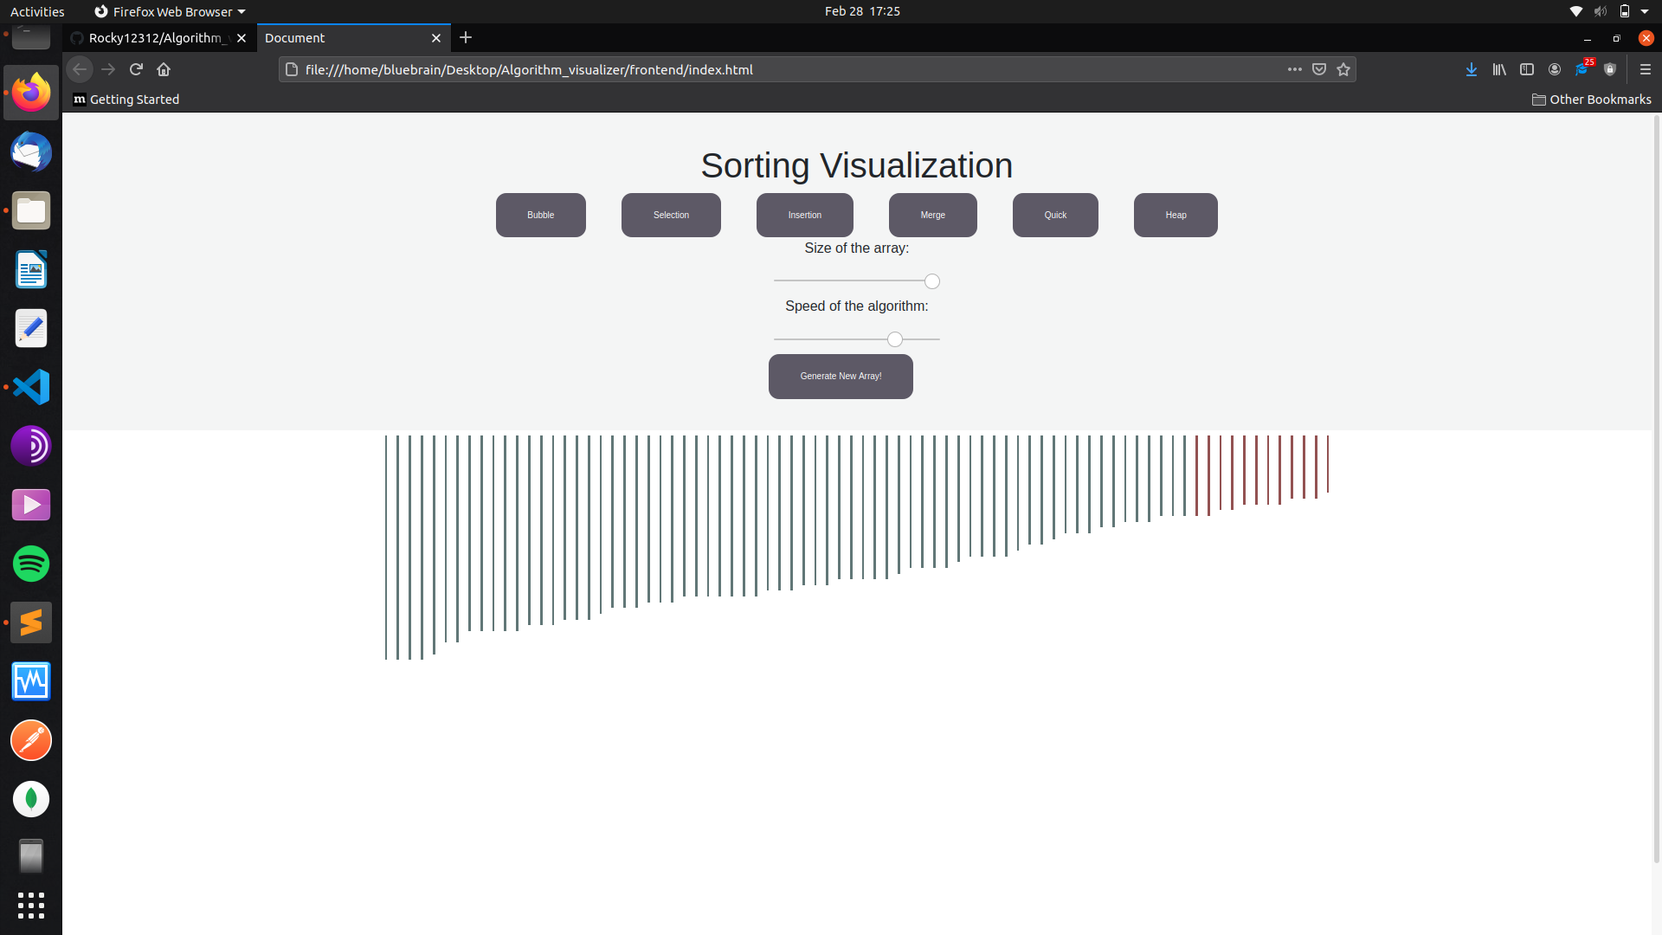
Task: Bookmark this page with the star icon
Action: [1343, 69]
